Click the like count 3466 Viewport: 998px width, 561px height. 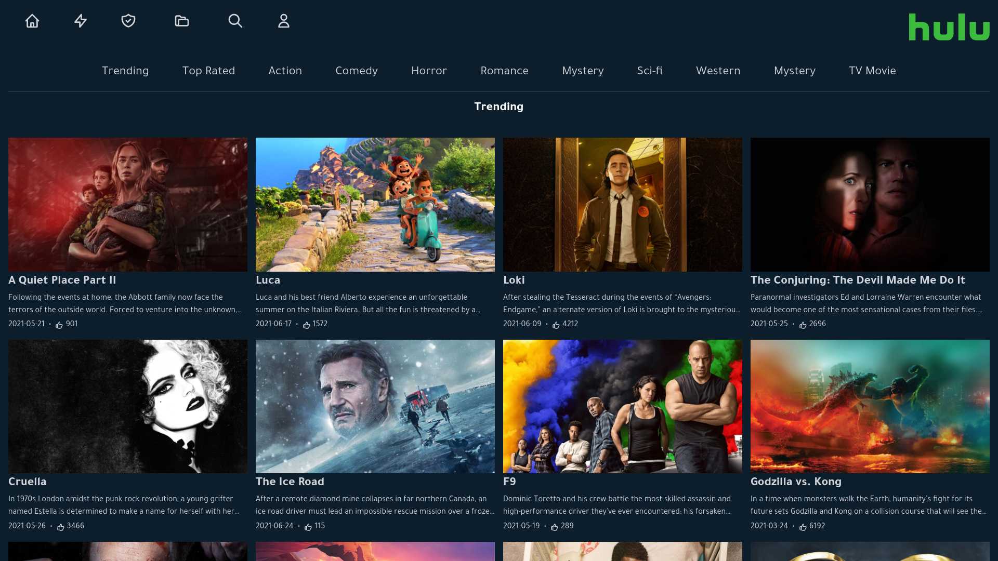[x=75, y=526]
